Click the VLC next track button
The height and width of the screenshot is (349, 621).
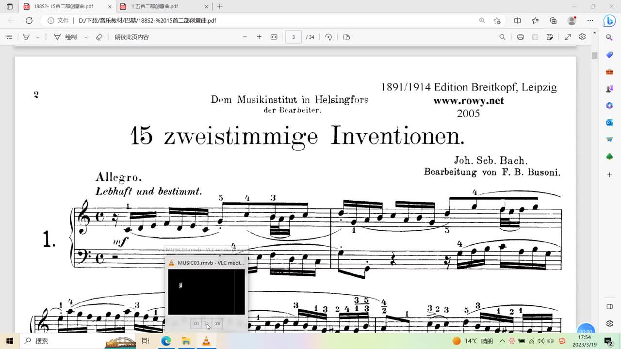coord(217,323)
